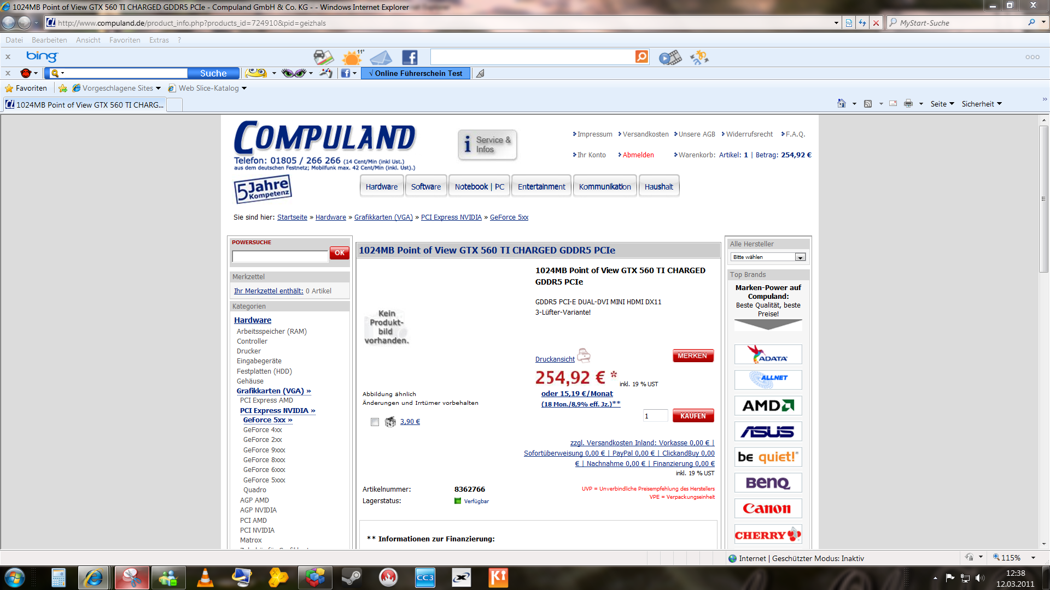Expand the zoom level 115% dropdown
1050x590 pixels.
click(x=1033, y=558)
